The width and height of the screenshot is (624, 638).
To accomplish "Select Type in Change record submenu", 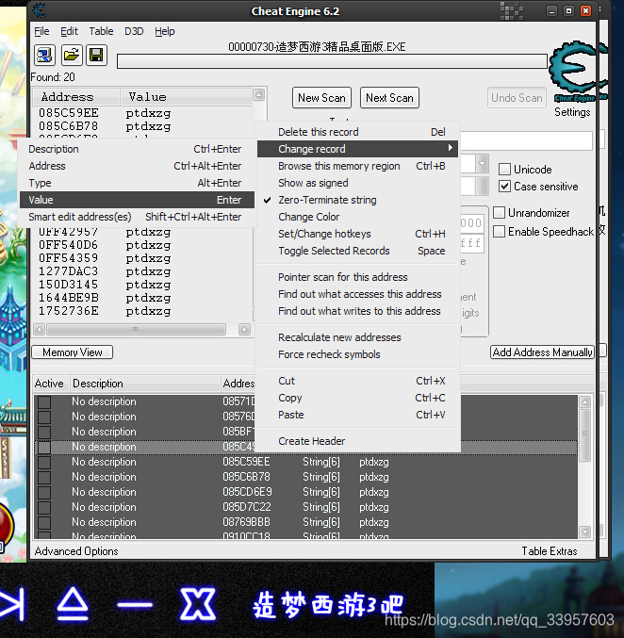I will pos(137,183).
